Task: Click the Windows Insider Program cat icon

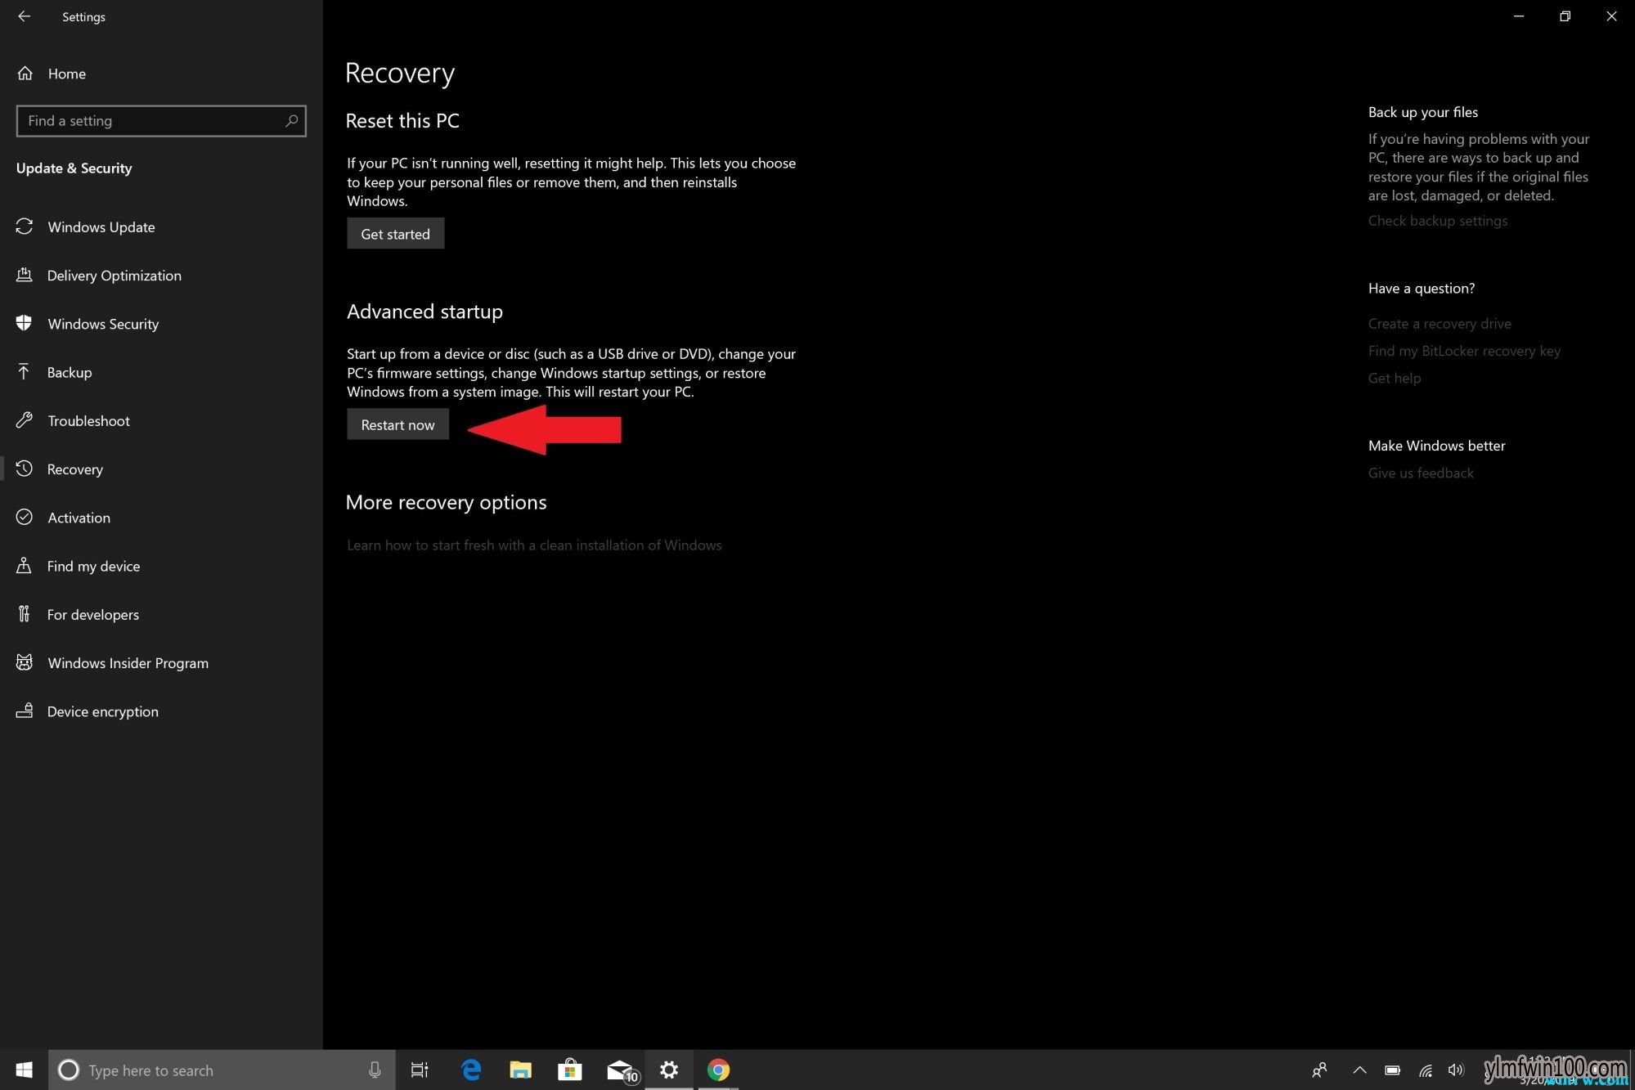Action: (25, 662)
